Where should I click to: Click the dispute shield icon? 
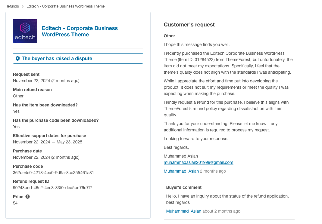pyautogui.click(x=18, y=58)
